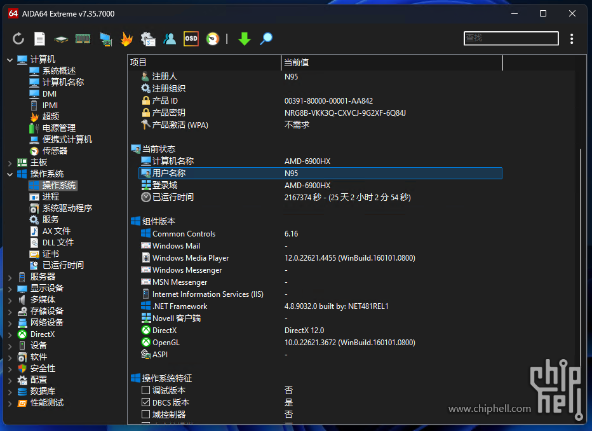Image resolution: width=592 pixels, height=431 pixels.
Task: Expand the 性能测试 tree node
Action: coord(10,403)
